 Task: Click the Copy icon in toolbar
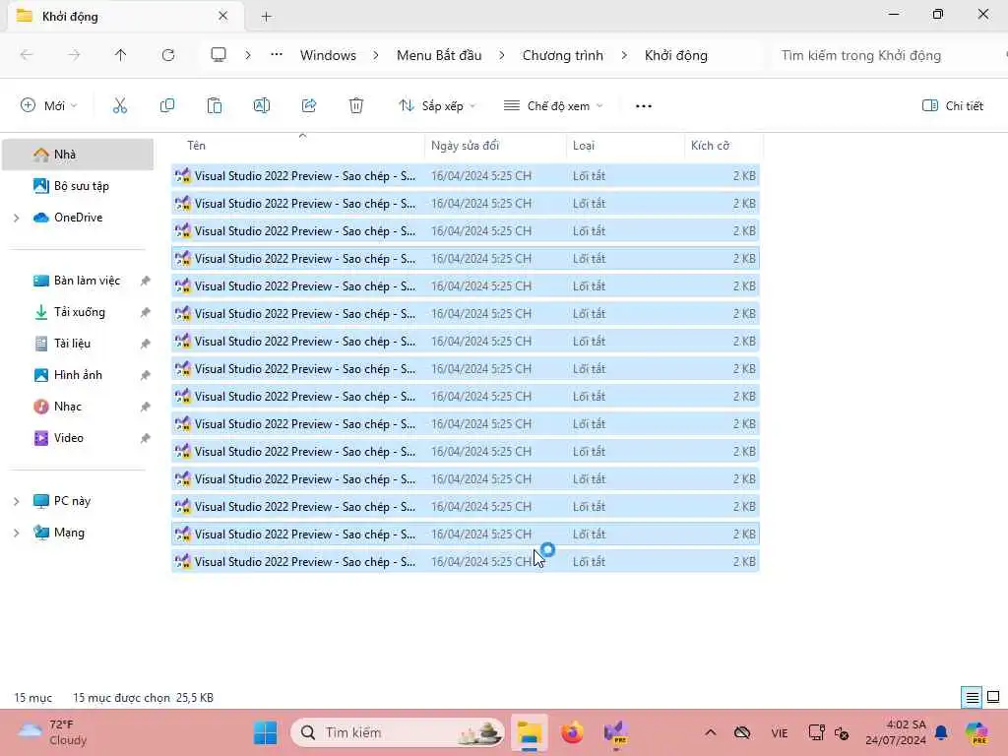[167, 106]
